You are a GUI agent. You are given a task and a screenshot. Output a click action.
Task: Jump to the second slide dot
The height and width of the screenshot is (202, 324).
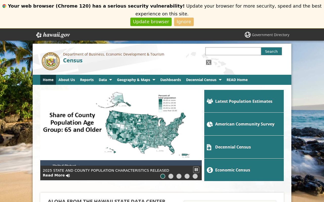(x=171, y=176)
